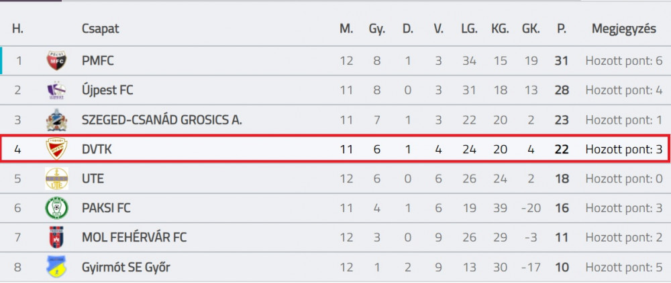Click the Csapat column header
Screen dimensions: 671x283
[101, 29]
